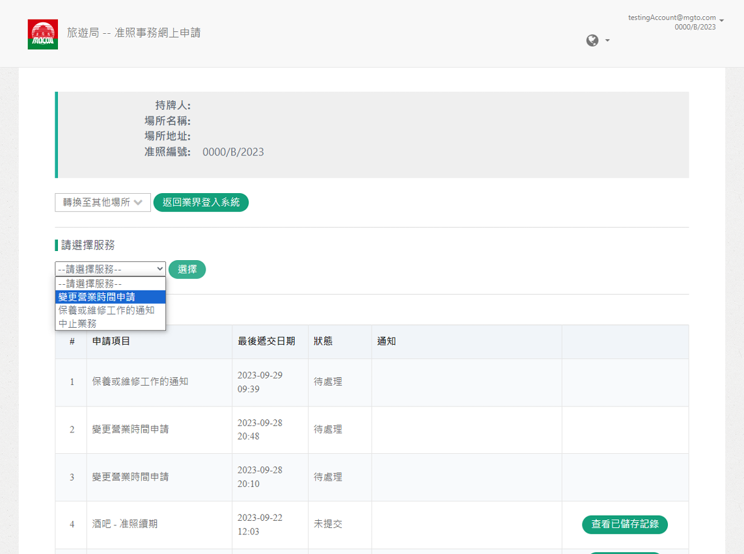Click row 1 保養或維修工作的通知 entry
744x554 pixels.
tap(140, 382)
